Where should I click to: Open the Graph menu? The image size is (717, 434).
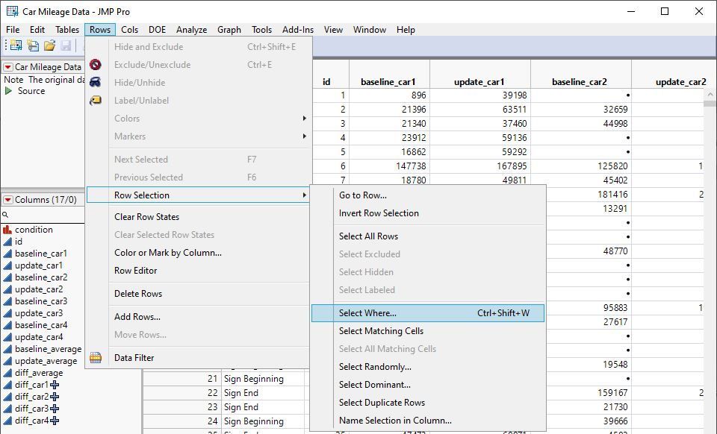[x=229, y=30]
